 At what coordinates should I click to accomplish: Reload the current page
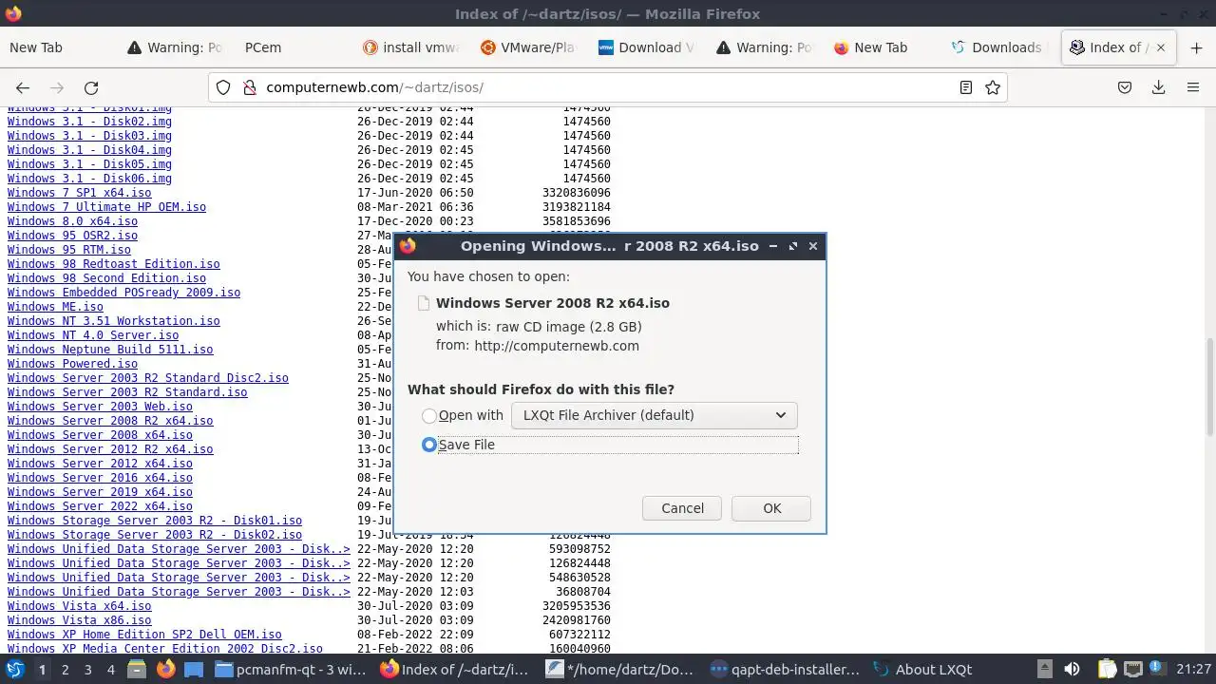tap(91, 87)
